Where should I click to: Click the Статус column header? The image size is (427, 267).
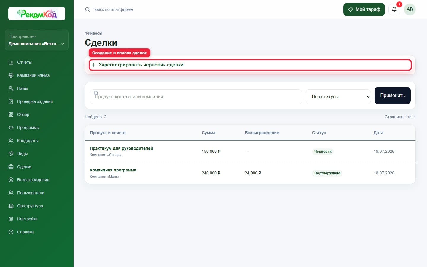point(319,133)
